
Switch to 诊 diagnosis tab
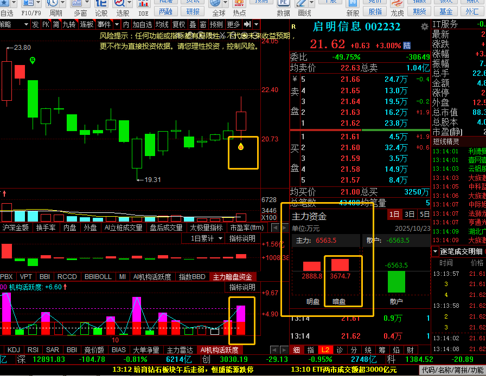click(340, 350)
